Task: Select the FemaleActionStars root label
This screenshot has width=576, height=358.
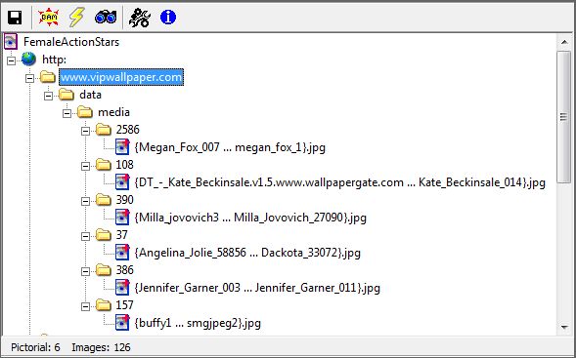Action: (x=71, y=42)
